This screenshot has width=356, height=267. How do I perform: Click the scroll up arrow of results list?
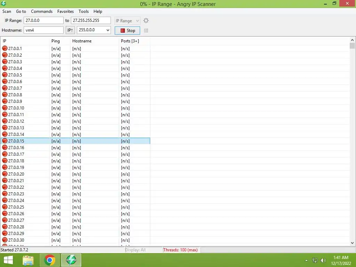pos(352,40)
